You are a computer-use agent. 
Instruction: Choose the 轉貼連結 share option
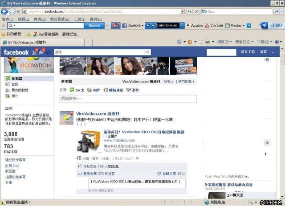tap(114, 90)
